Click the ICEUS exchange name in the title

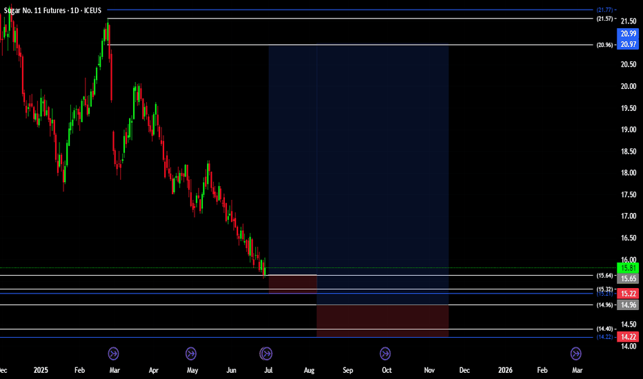tap(92, 10)
